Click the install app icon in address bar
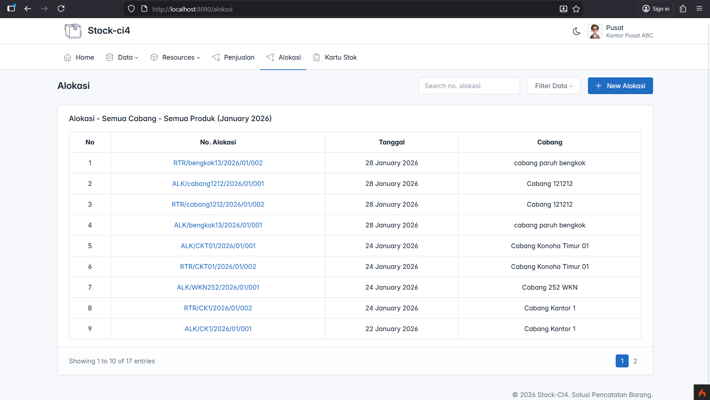 [563, 9]
